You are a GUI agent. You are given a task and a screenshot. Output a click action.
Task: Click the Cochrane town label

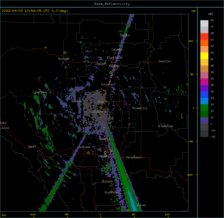pos(84,147)
